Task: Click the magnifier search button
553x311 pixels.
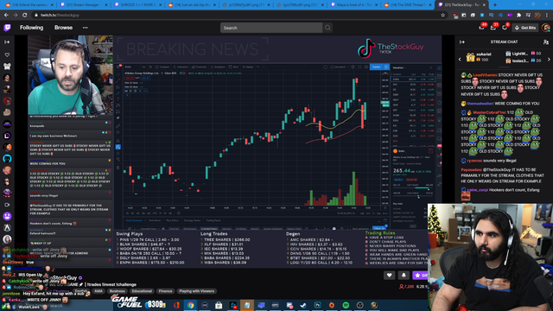Action: [327, 28]
